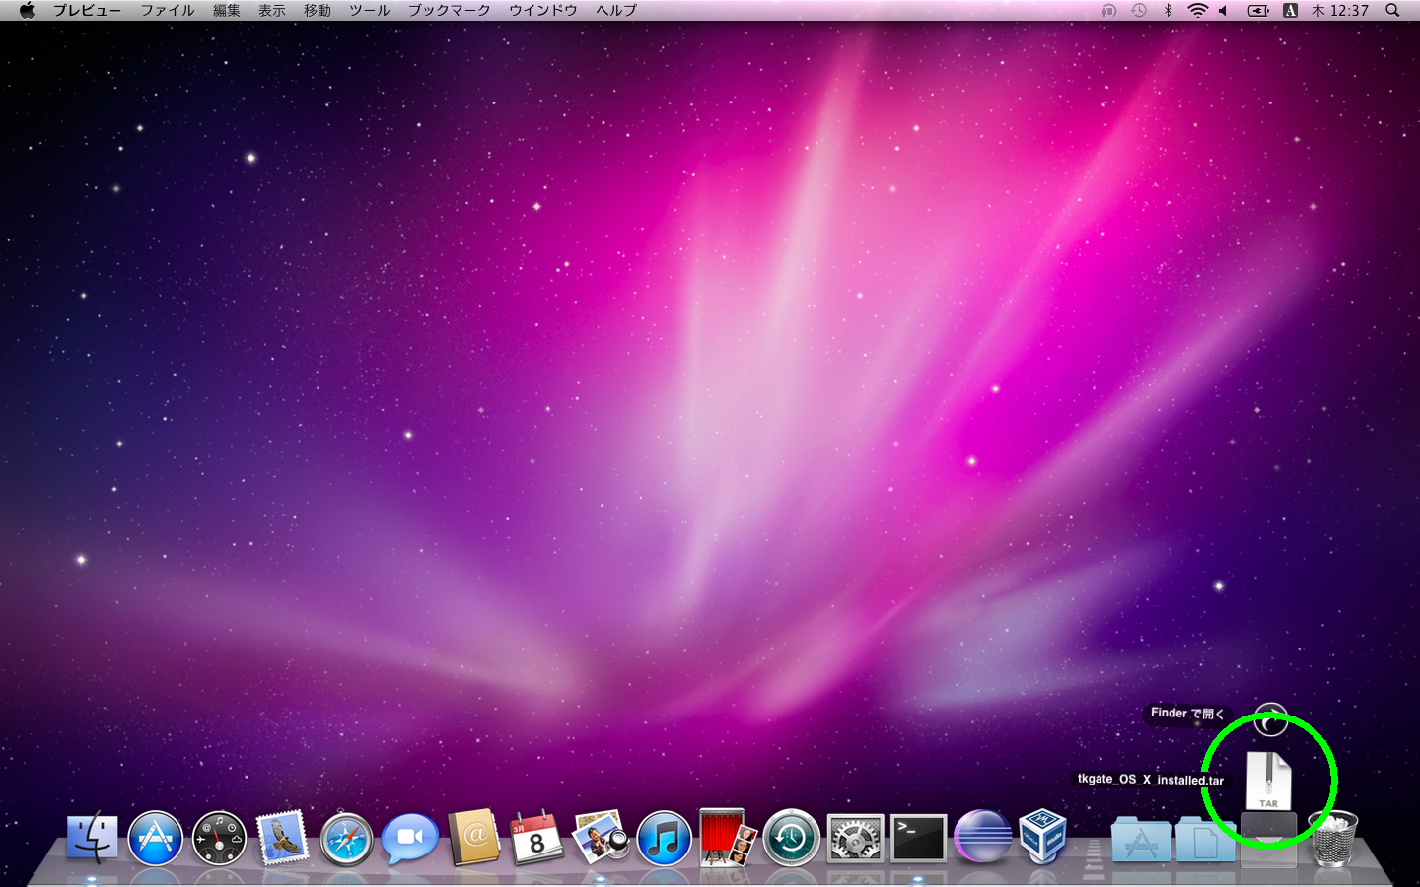Open the 移動 menu
Image resolution: width=1420 pixels, height=887 pixels.
317,10
